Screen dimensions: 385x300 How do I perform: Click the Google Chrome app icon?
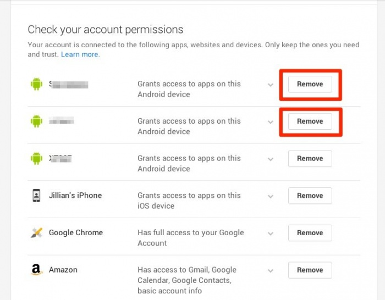[36, 232]
